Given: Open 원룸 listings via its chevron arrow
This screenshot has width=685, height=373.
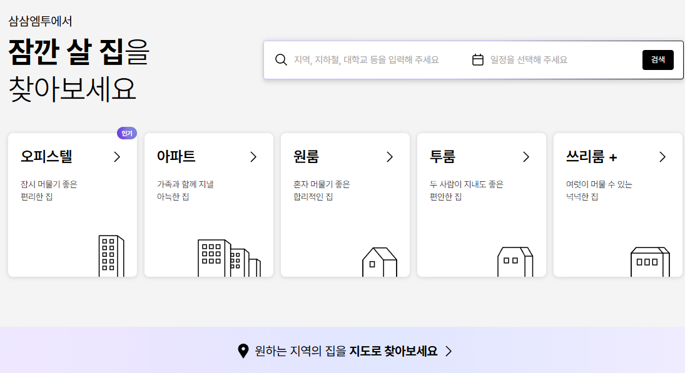Looking at the screenshot, I should (389, 157).
